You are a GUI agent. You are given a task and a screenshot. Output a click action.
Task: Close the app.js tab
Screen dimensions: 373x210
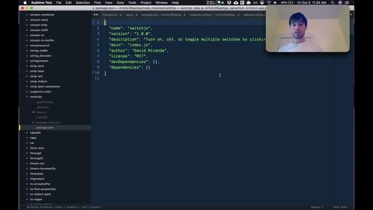[136, 15]
